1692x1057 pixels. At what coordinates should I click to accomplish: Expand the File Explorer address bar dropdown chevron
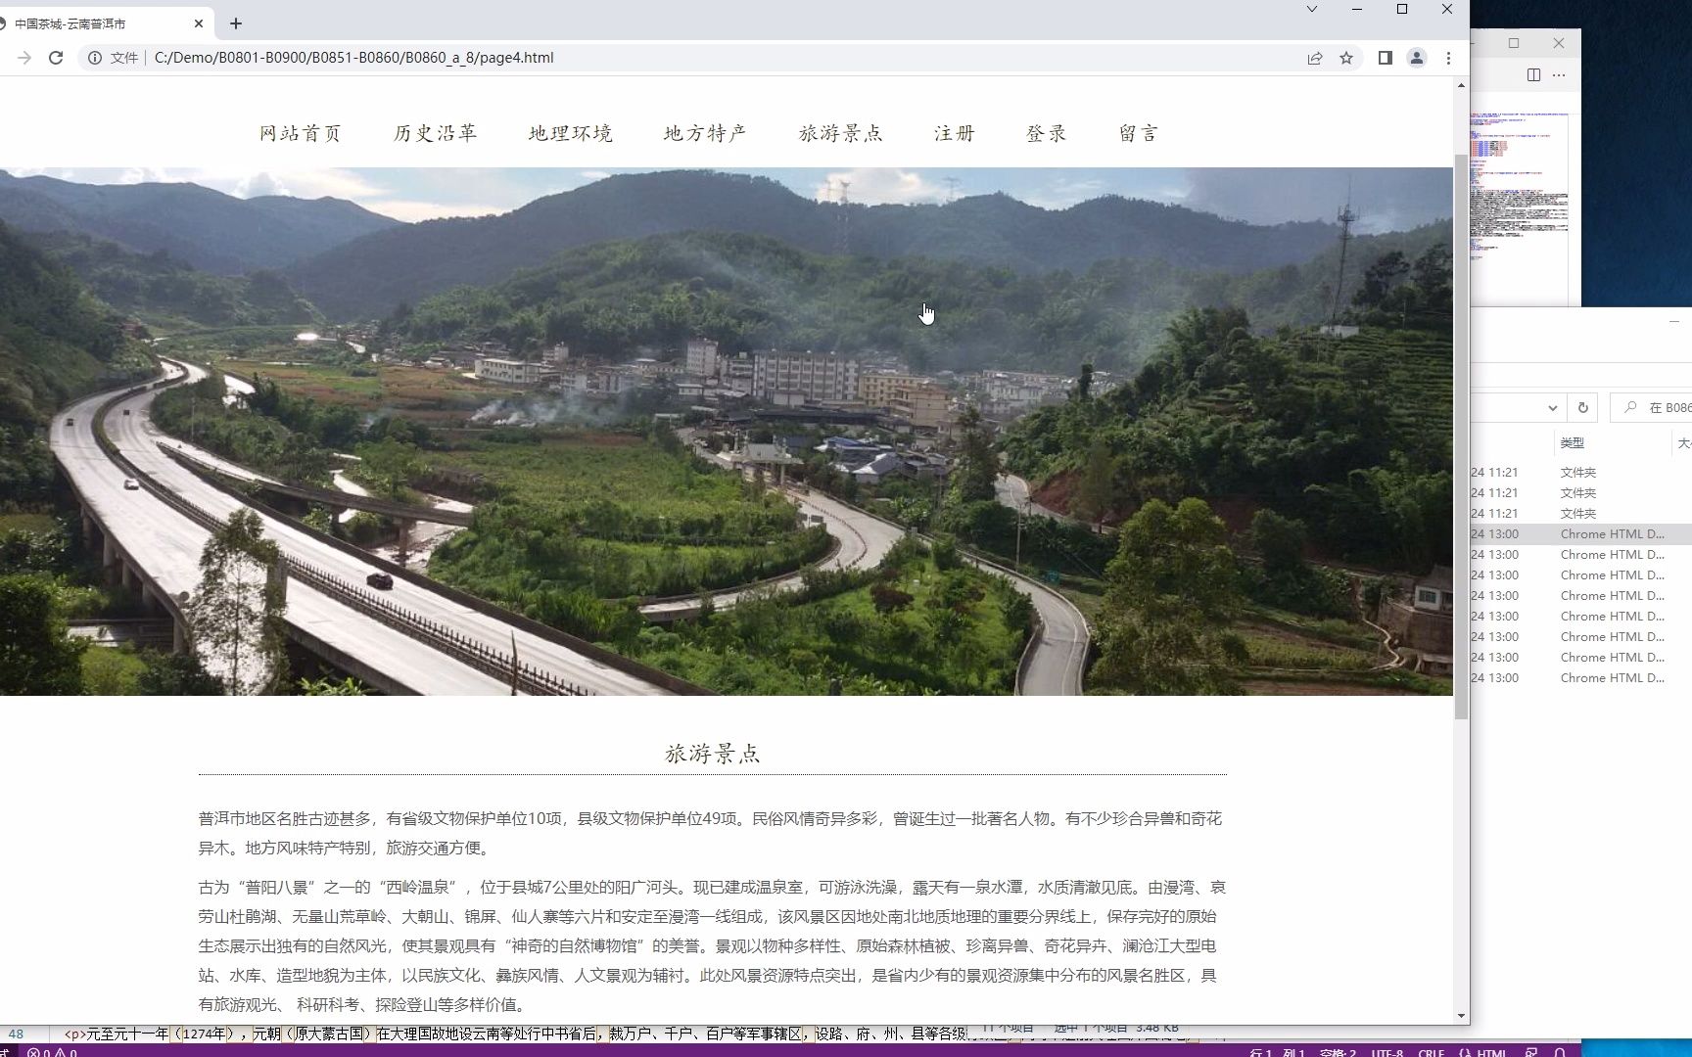1552,407
